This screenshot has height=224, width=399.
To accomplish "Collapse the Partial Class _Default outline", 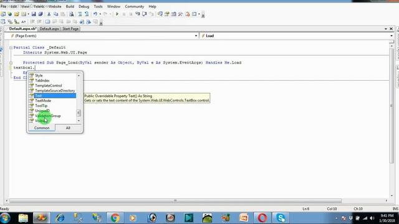I will tap(11, 47).
